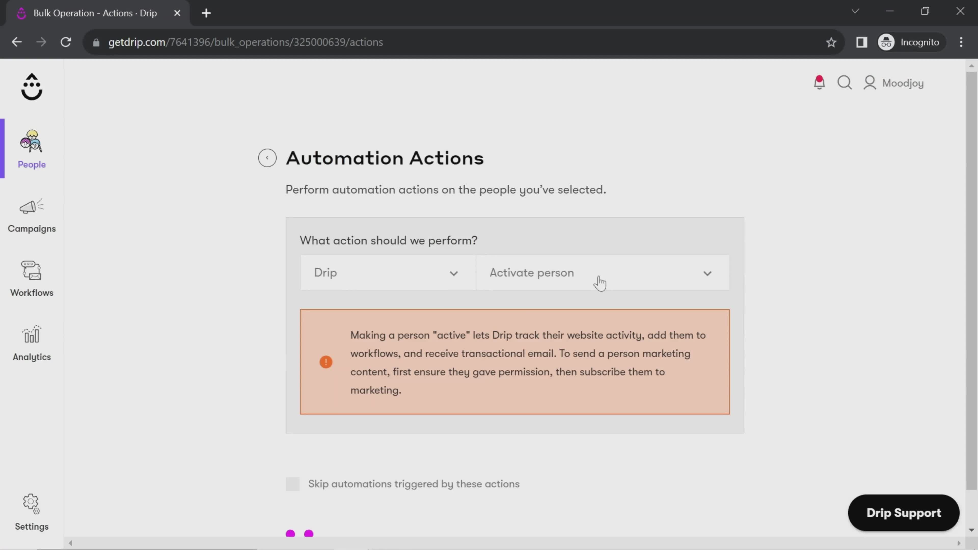Select the Bulk Operation browser tab
Image resolution: width=978 pixels, height=550 pixels.
pos(95,13)
